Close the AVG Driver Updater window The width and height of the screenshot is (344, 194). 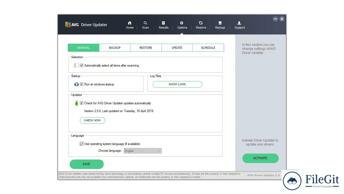point(282,19)
